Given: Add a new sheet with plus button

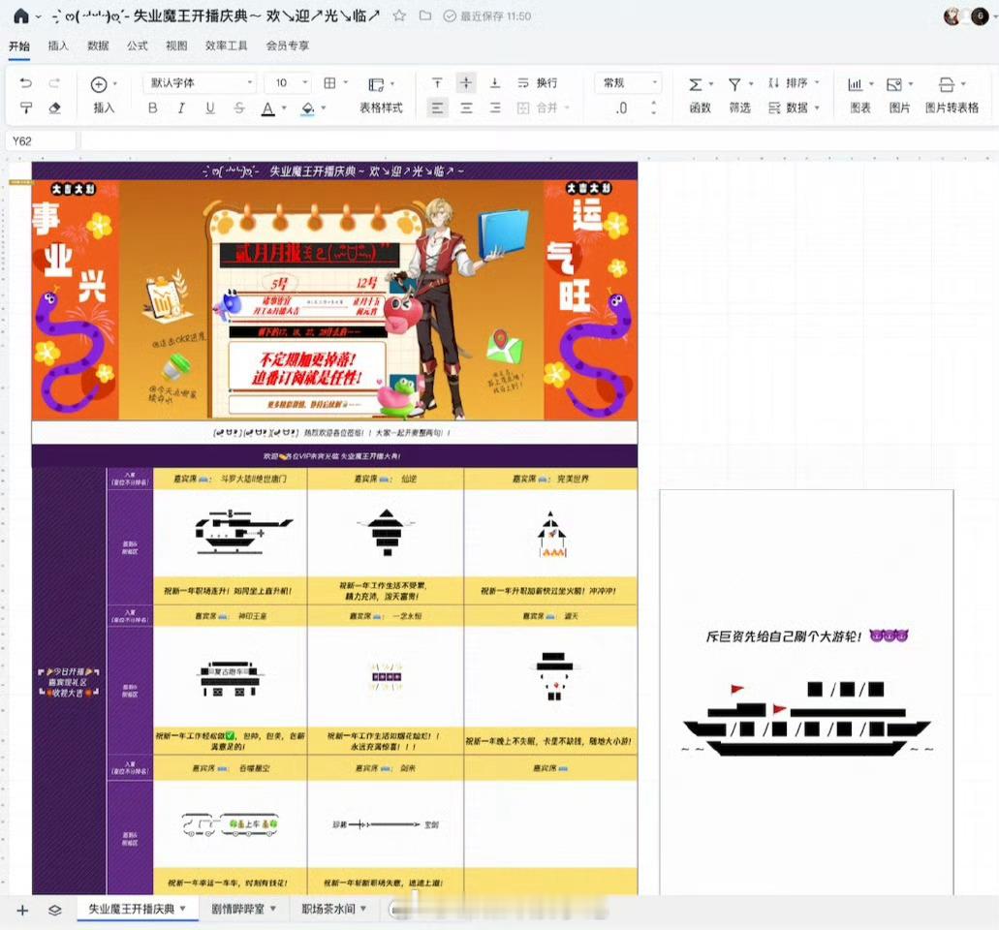Looking at the screenshot, I should 22,911.
